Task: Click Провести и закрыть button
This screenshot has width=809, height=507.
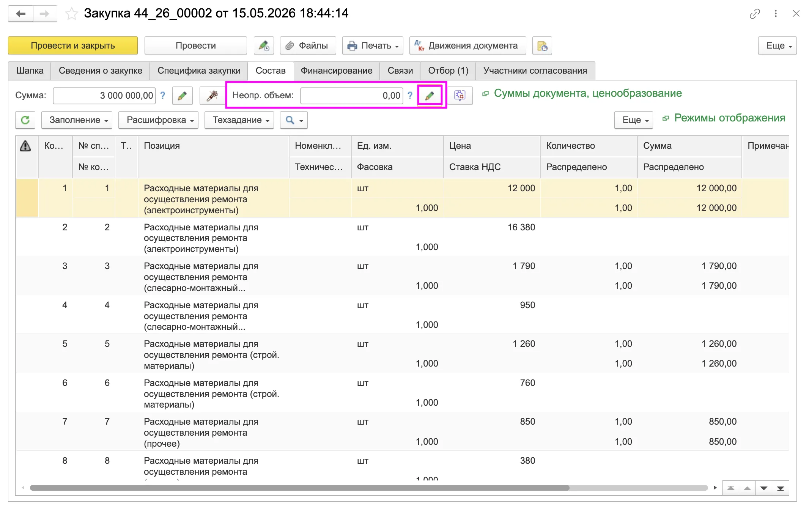Action: (73, 46)
